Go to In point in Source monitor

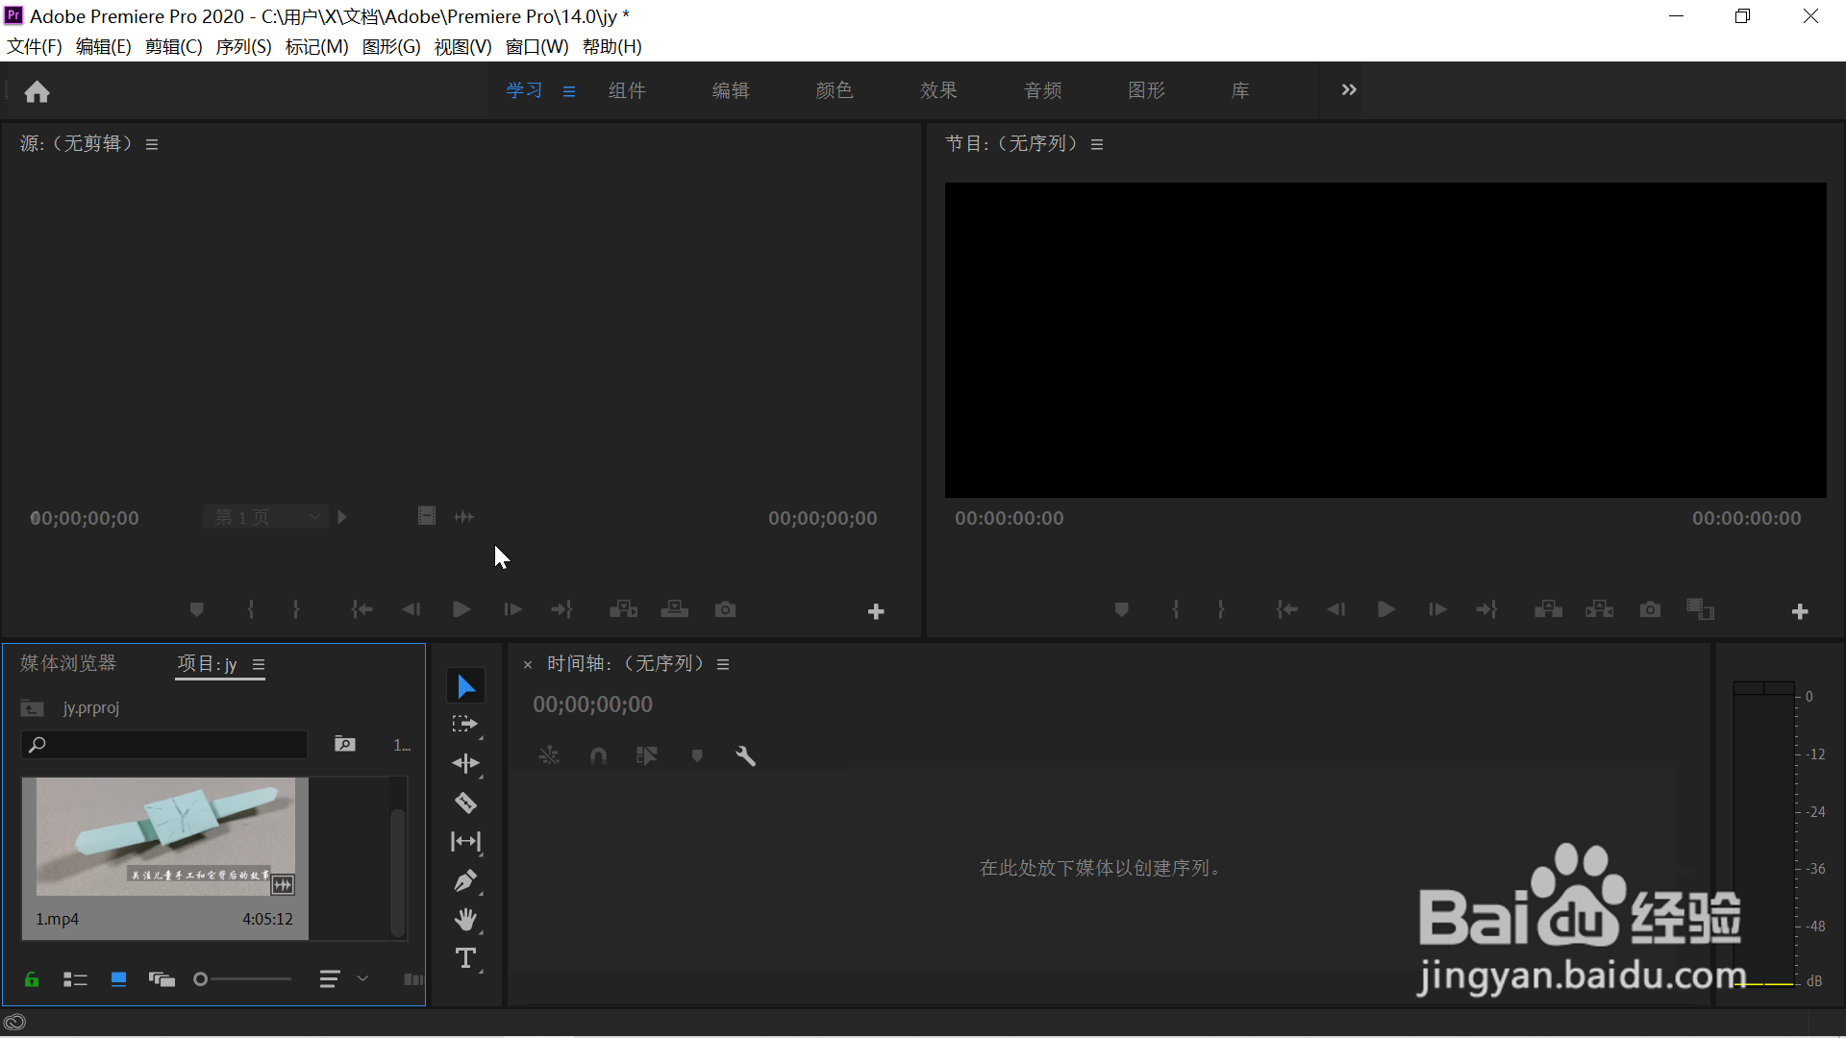[362, 609]
